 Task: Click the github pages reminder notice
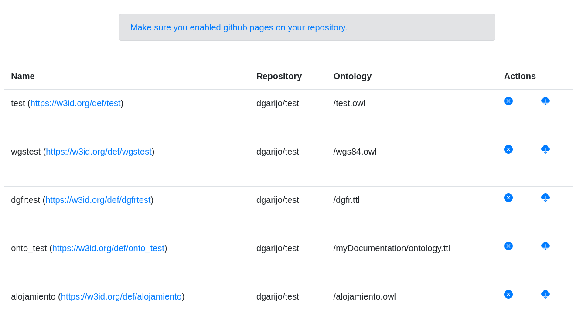[307, 27]
